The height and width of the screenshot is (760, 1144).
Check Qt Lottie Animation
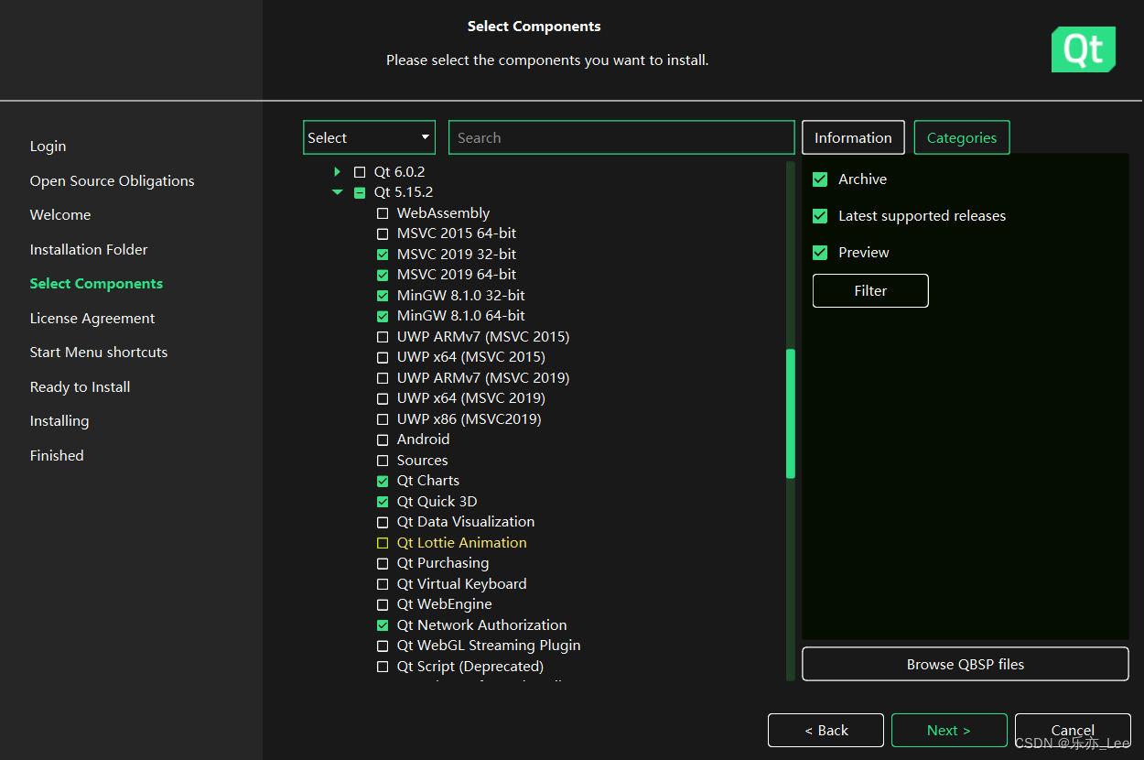point(383,543)
